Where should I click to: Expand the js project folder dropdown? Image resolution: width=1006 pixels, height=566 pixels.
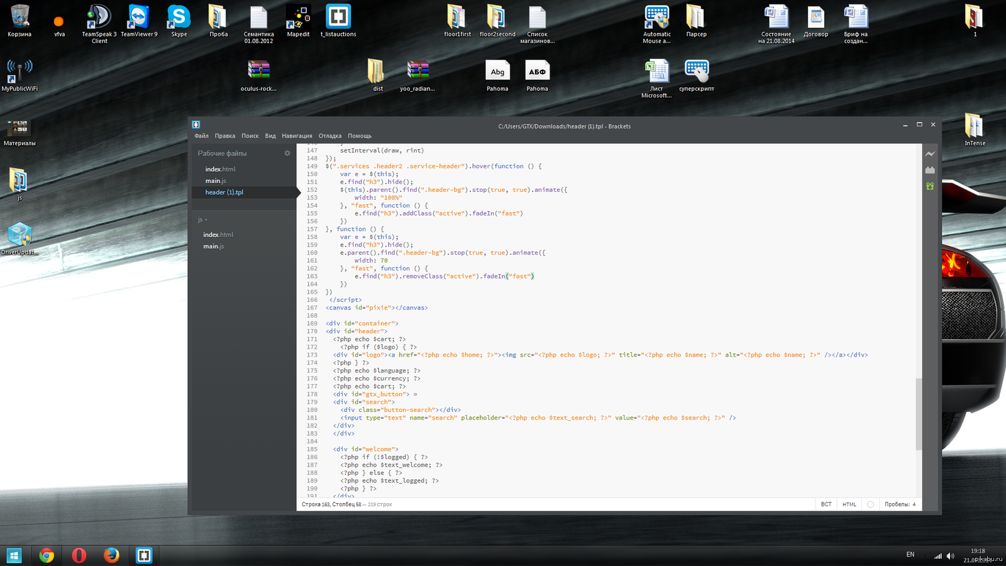click(x=202, y=220)
